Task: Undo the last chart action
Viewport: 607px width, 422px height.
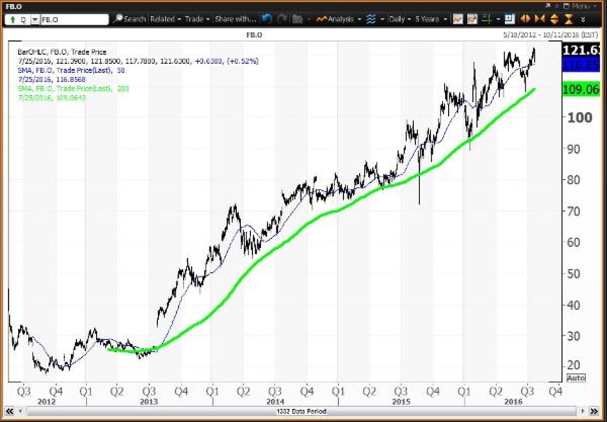Action: pos(267,19)
